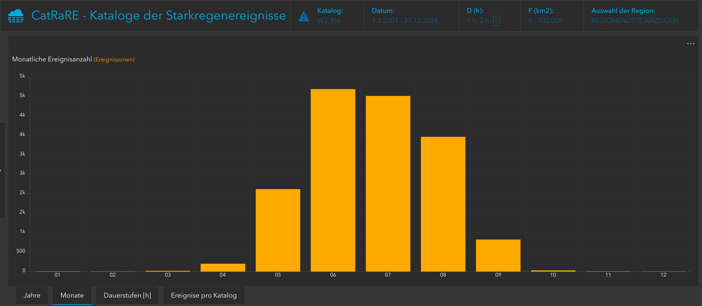Click the blue warning triangle icon
This screenshot has width=702, height=306.
coord(304,17)
